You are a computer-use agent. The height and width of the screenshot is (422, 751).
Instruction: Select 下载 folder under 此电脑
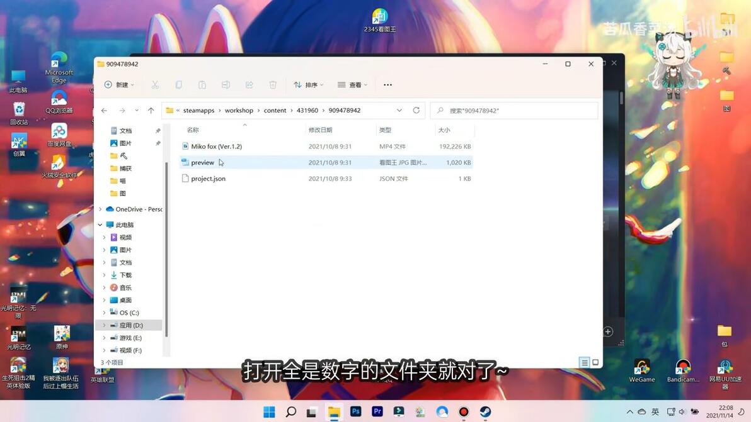pyautogui.click(x=125, y=275)
